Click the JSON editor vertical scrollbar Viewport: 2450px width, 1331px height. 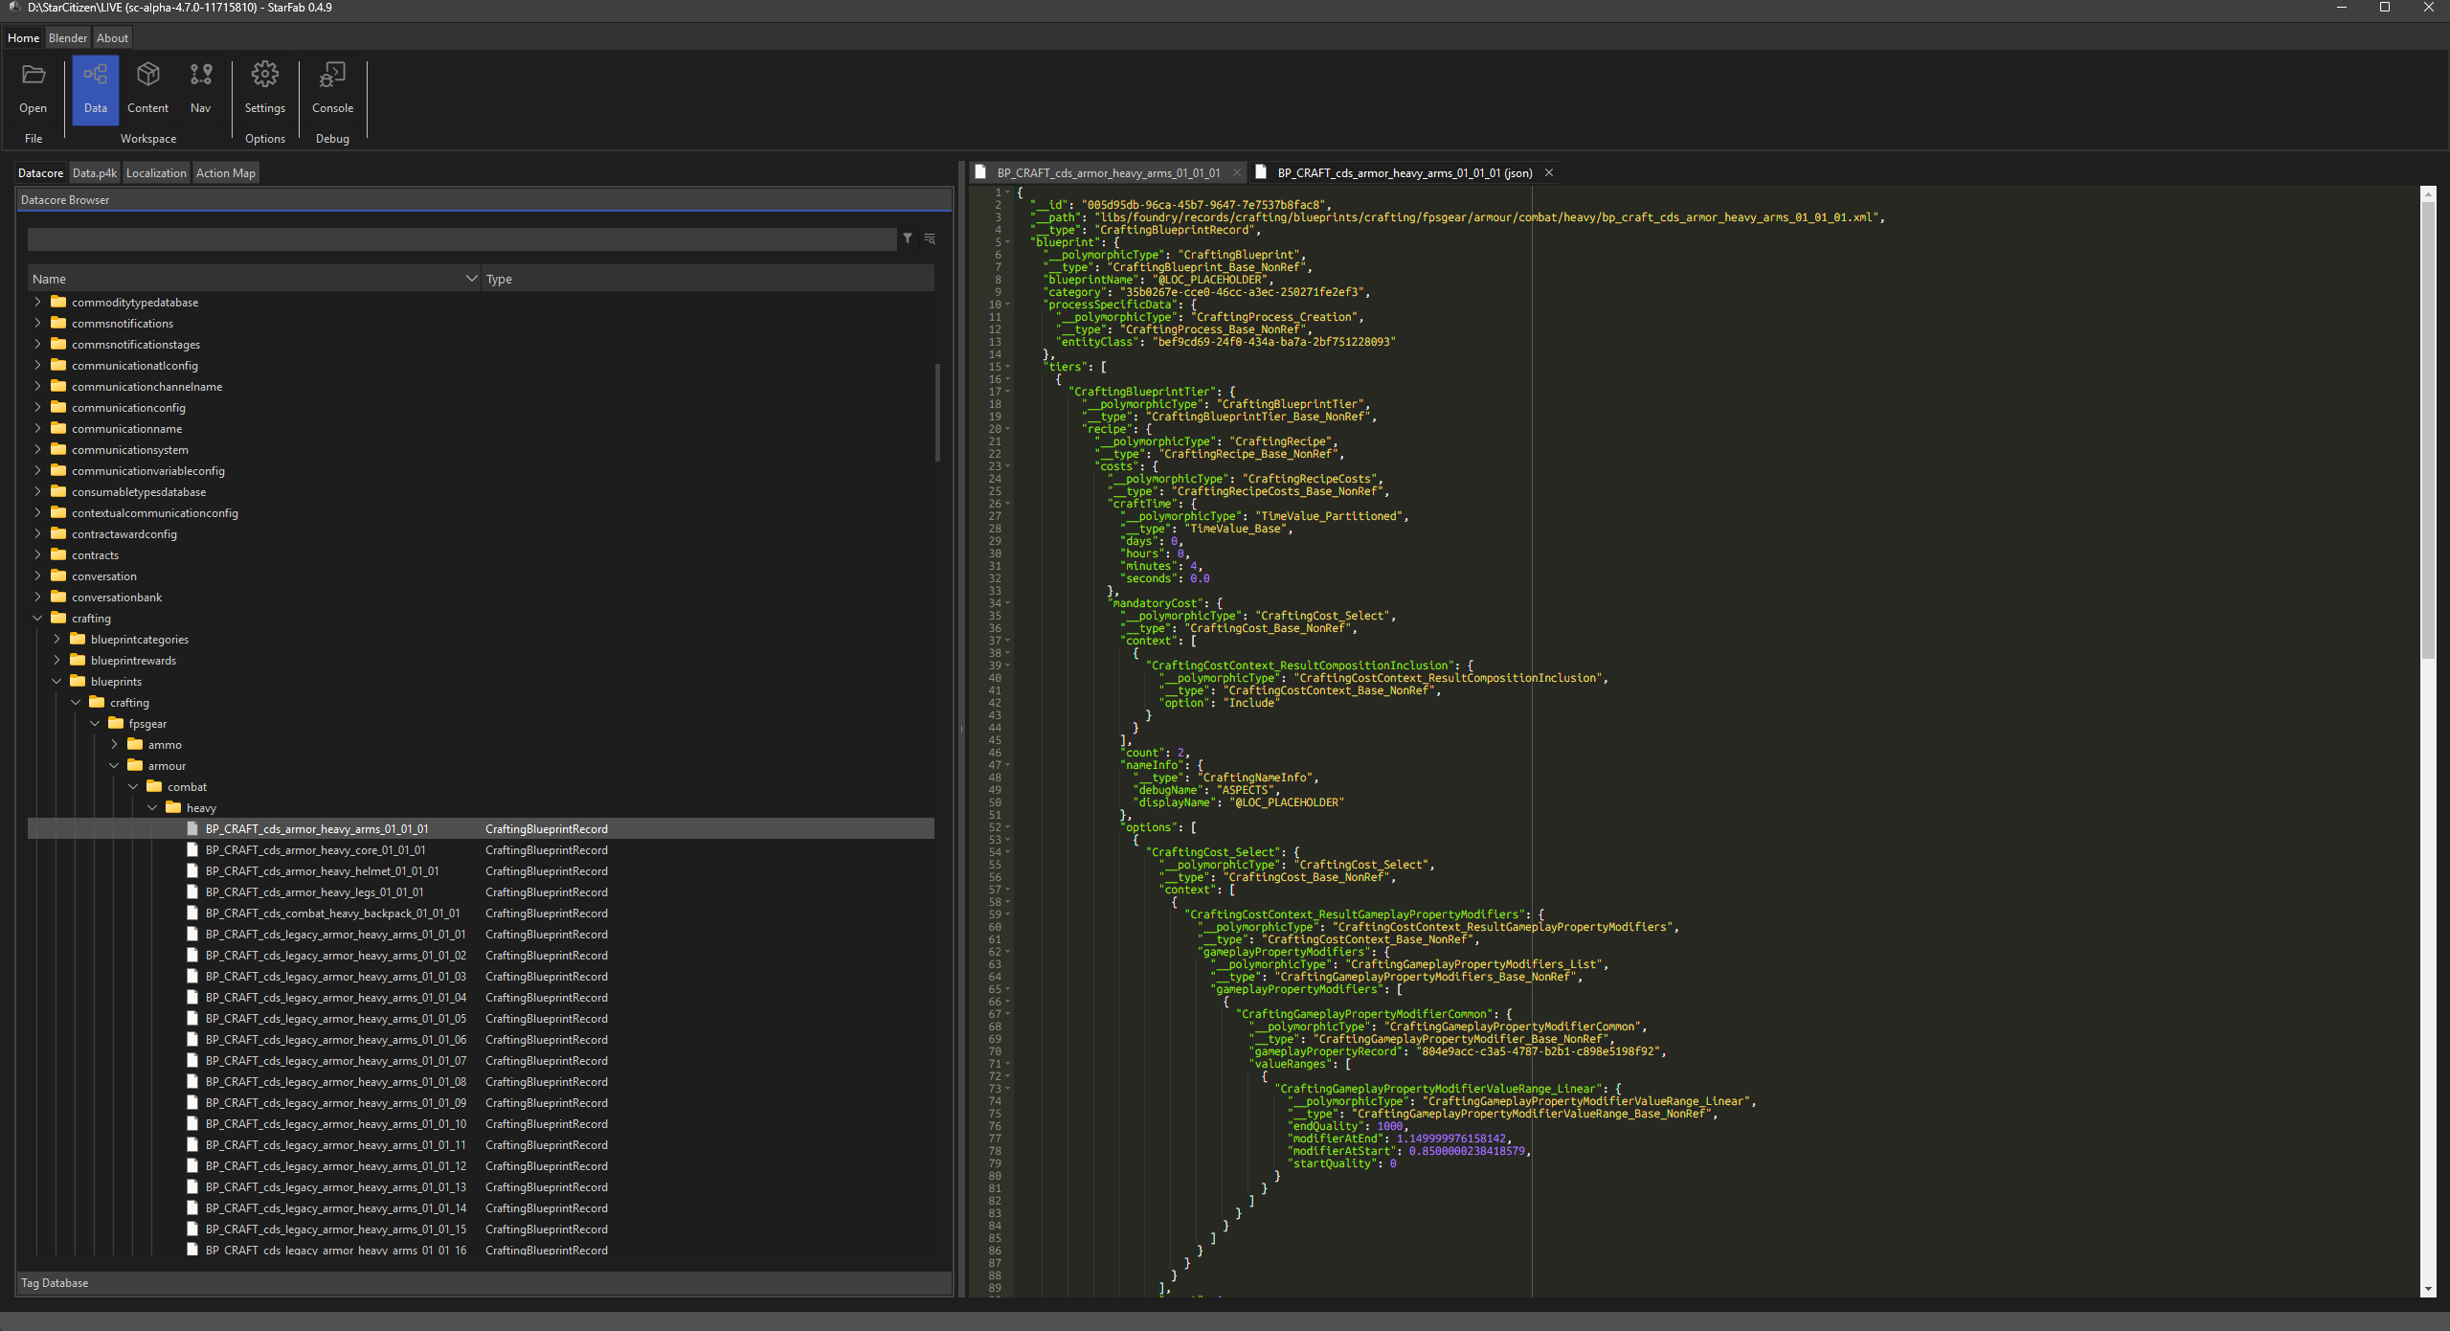tap(2427, 431)
